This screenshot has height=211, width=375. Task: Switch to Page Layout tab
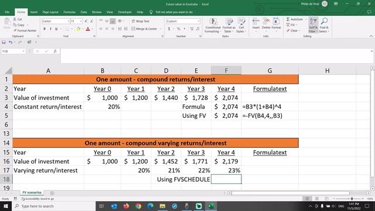[x=50, y=12]
